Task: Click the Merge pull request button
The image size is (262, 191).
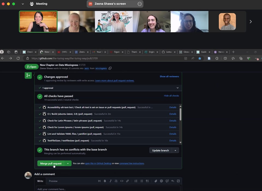Action: 51,163
